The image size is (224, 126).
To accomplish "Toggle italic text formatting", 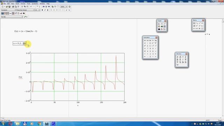I will point(45,10).
